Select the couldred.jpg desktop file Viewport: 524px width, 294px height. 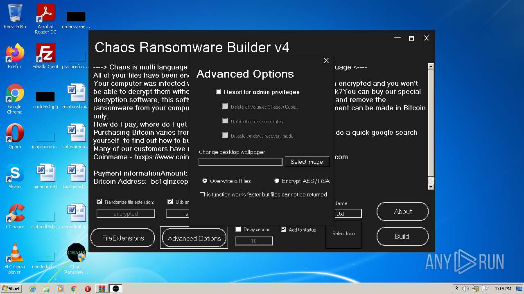click(45, 99)
